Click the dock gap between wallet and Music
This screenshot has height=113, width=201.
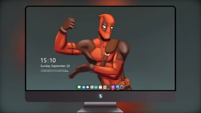pos(109,87)
